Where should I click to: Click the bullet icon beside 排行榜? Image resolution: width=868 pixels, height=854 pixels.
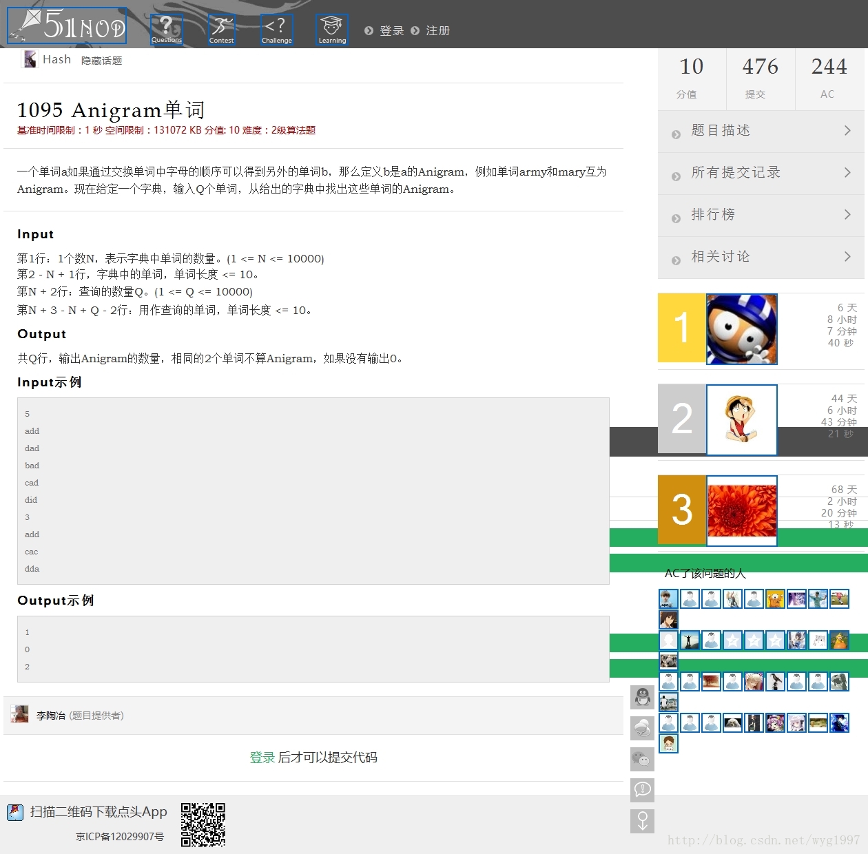676,218
